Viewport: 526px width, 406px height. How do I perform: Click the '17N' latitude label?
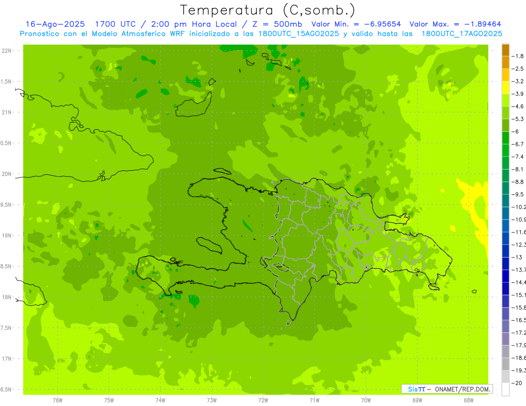point(7,359)
